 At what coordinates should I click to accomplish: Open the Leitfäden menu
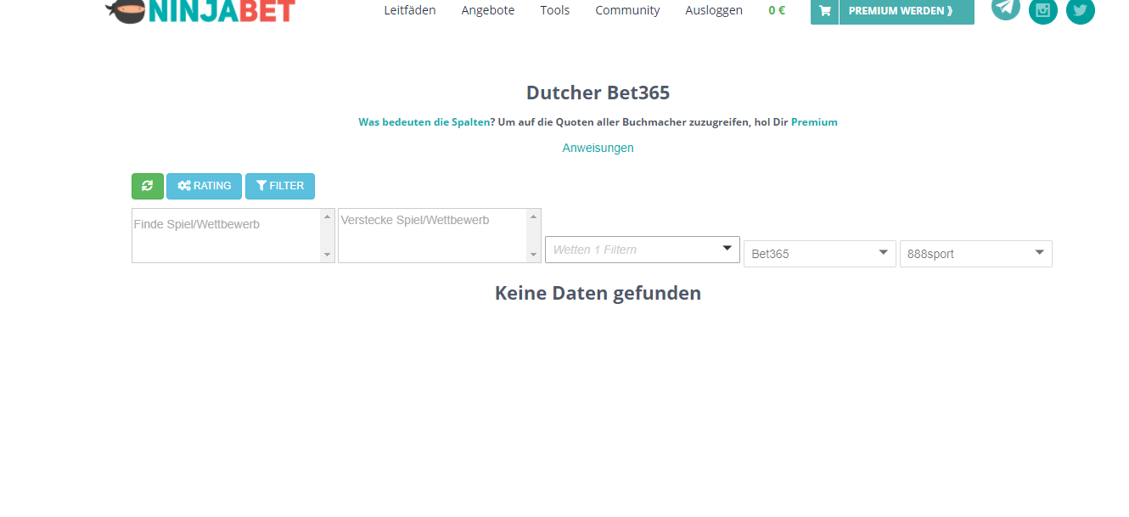pyautogui.click(x=410, y=10)
